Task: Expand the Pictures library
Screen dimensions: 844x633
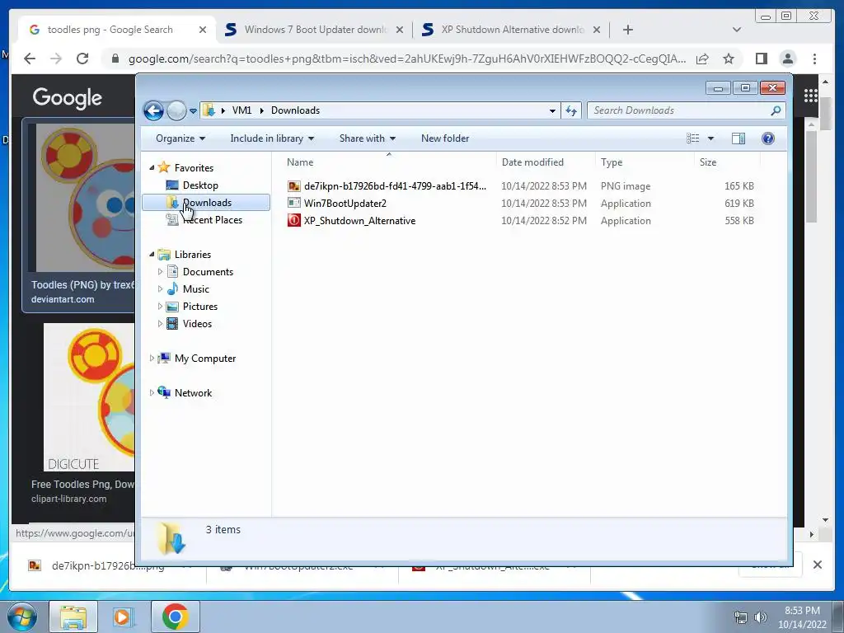Action: 160,307
